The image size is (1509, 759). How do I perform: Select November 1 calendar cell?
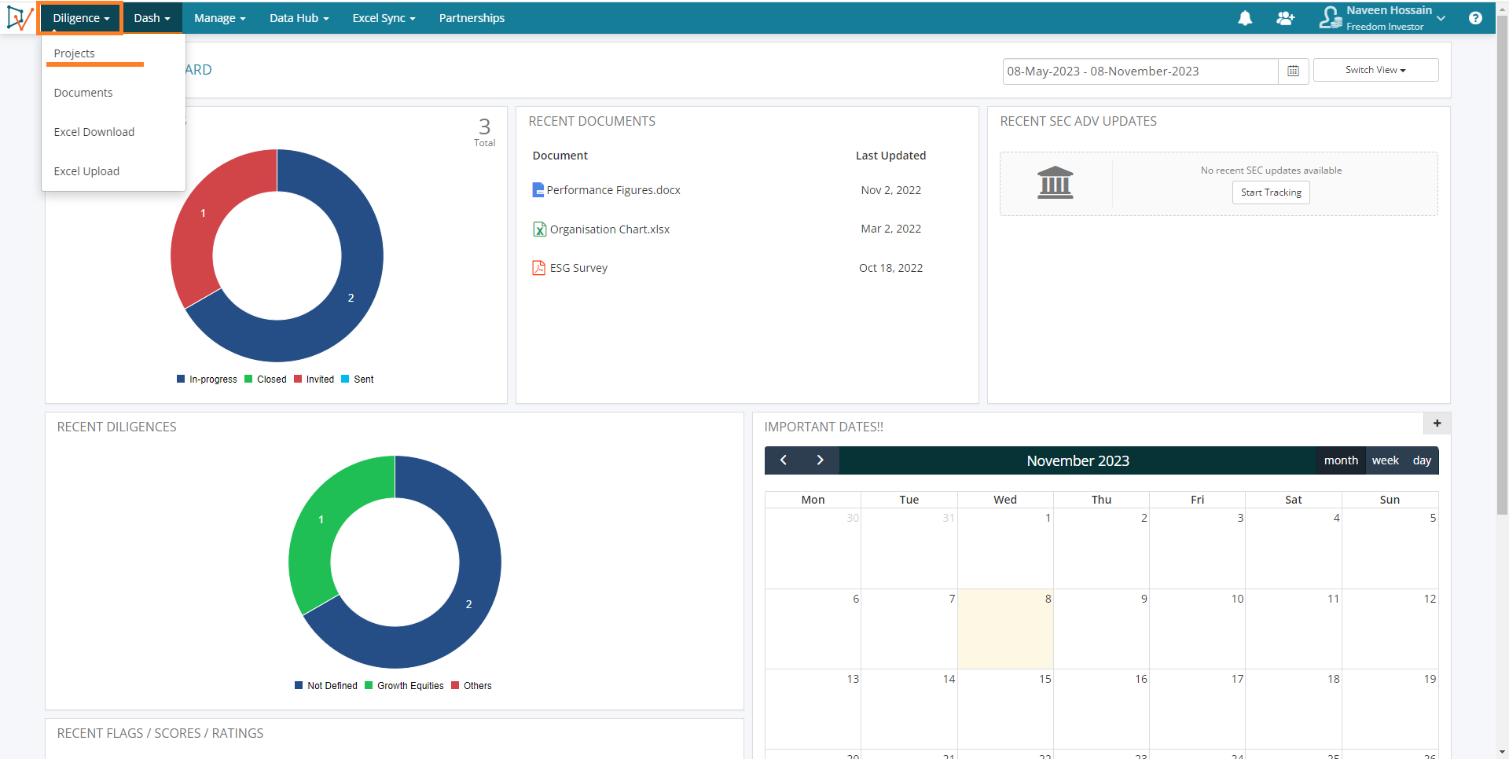(x=1005, y=548)
